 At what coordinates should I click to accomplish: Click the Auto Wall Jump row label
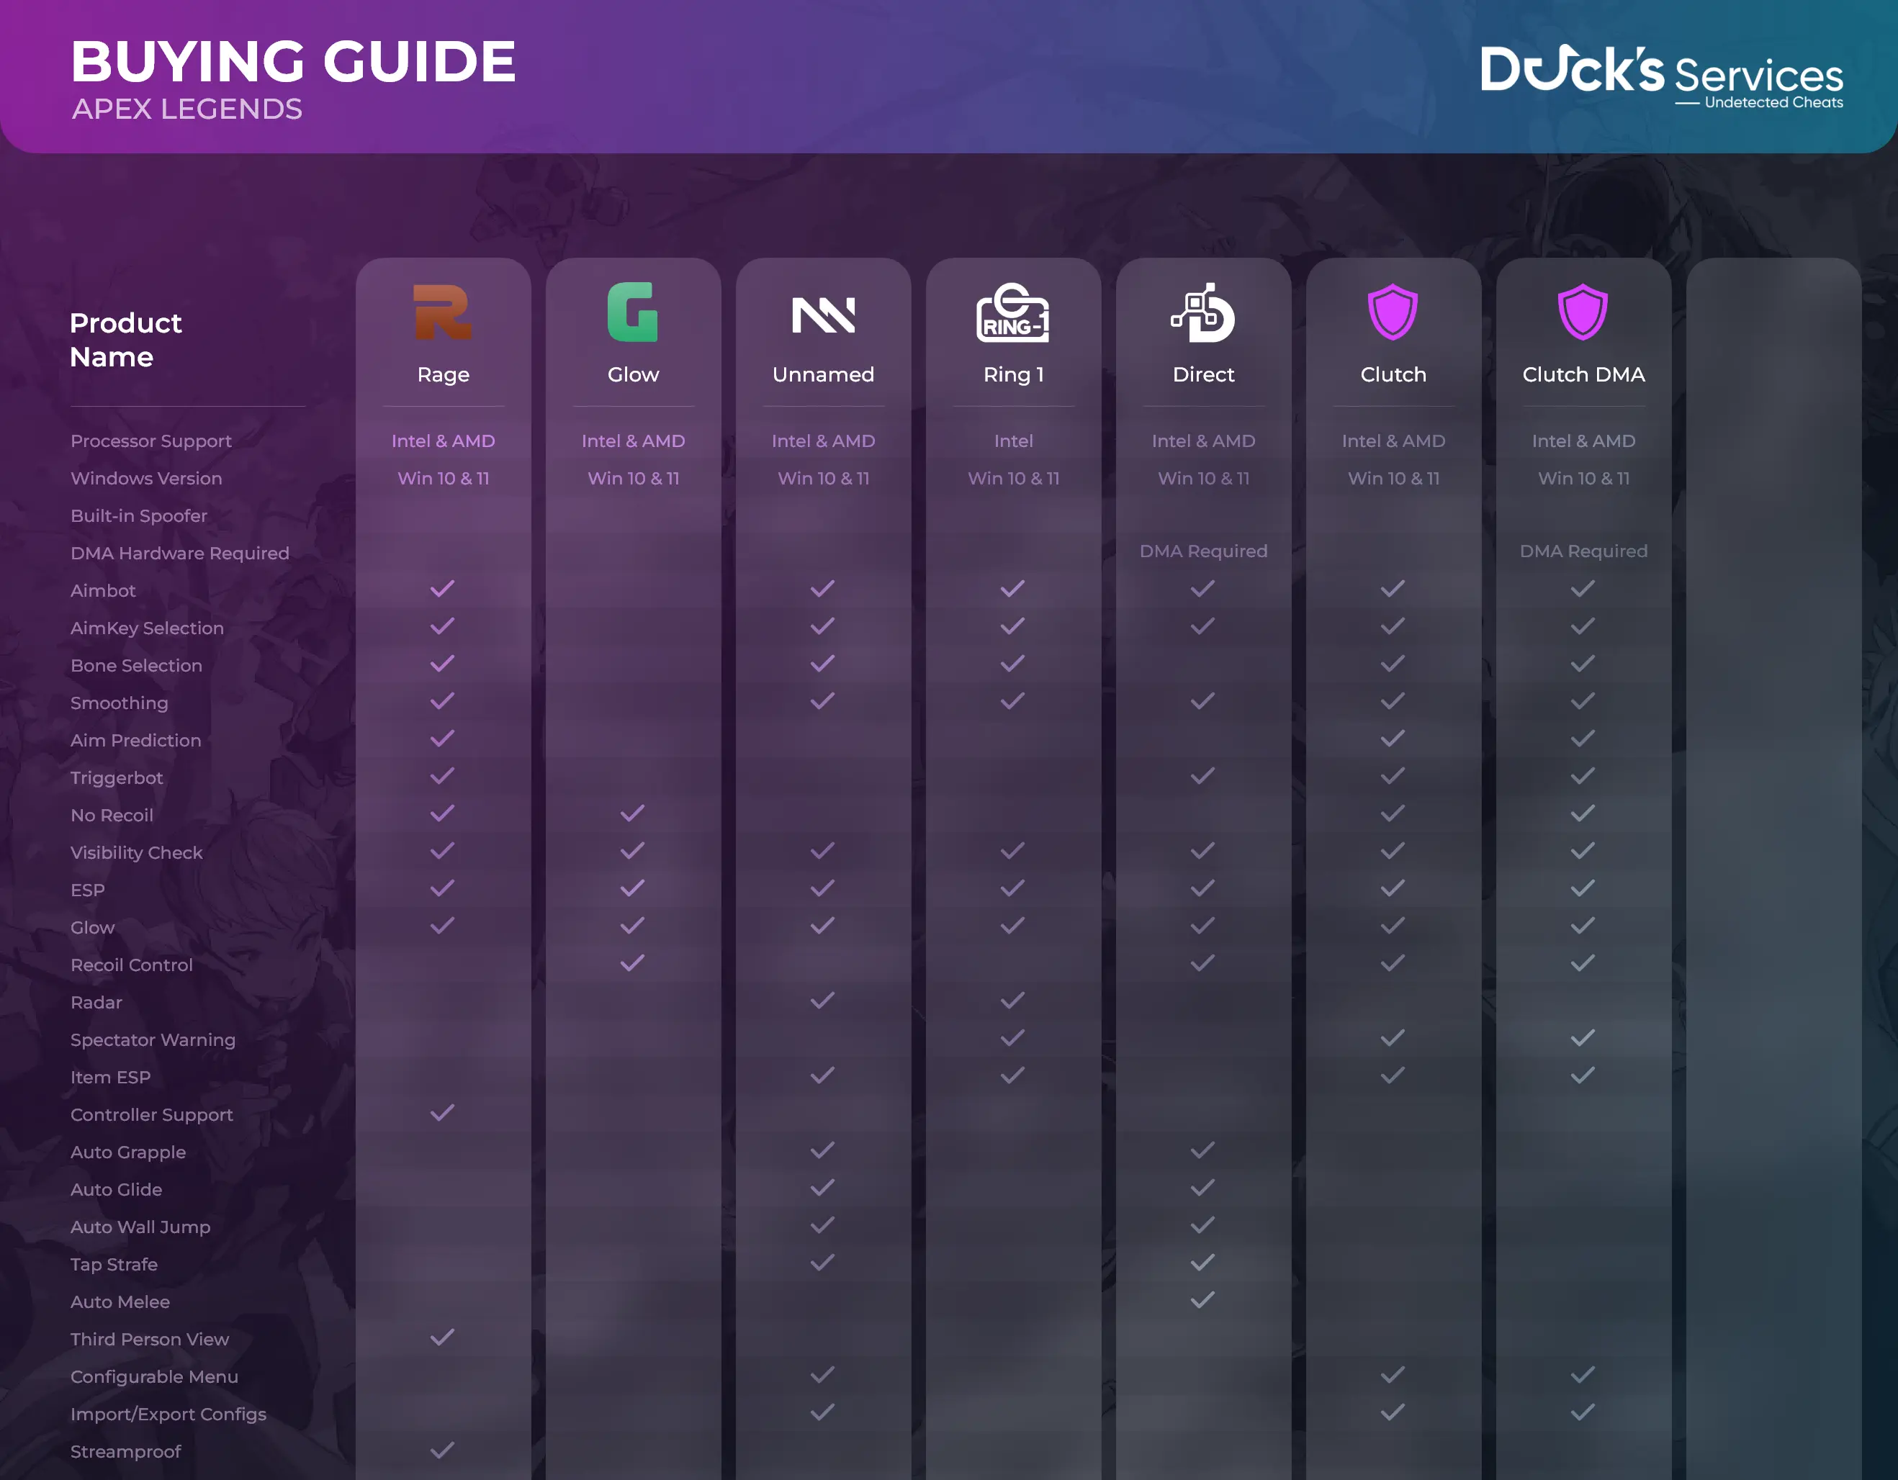point(141,1227)
